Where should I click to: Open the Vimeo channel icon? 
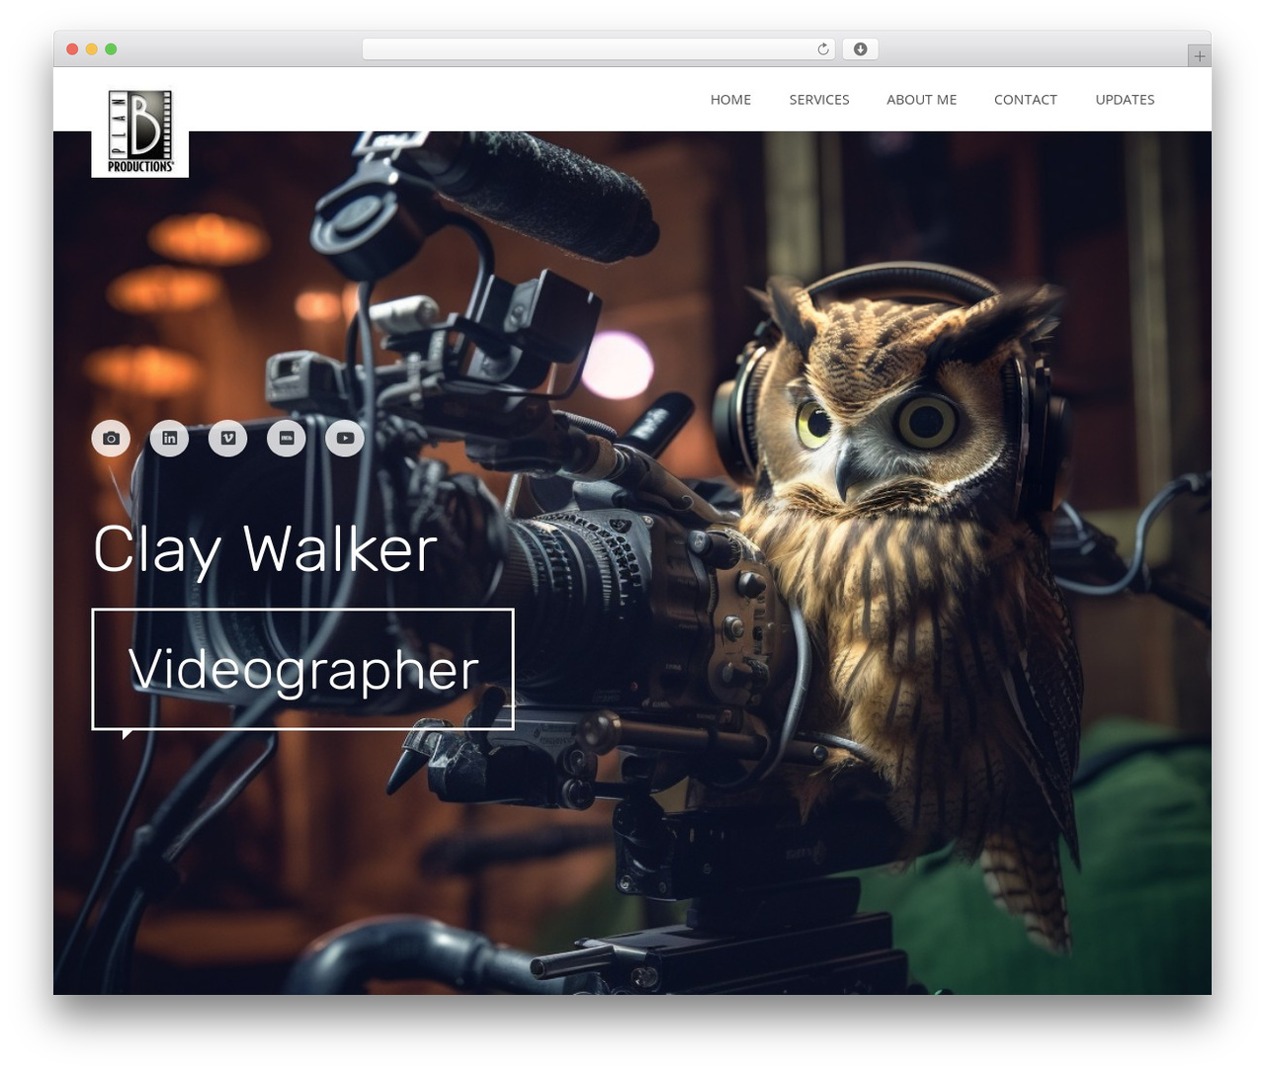tap(228, 438)
